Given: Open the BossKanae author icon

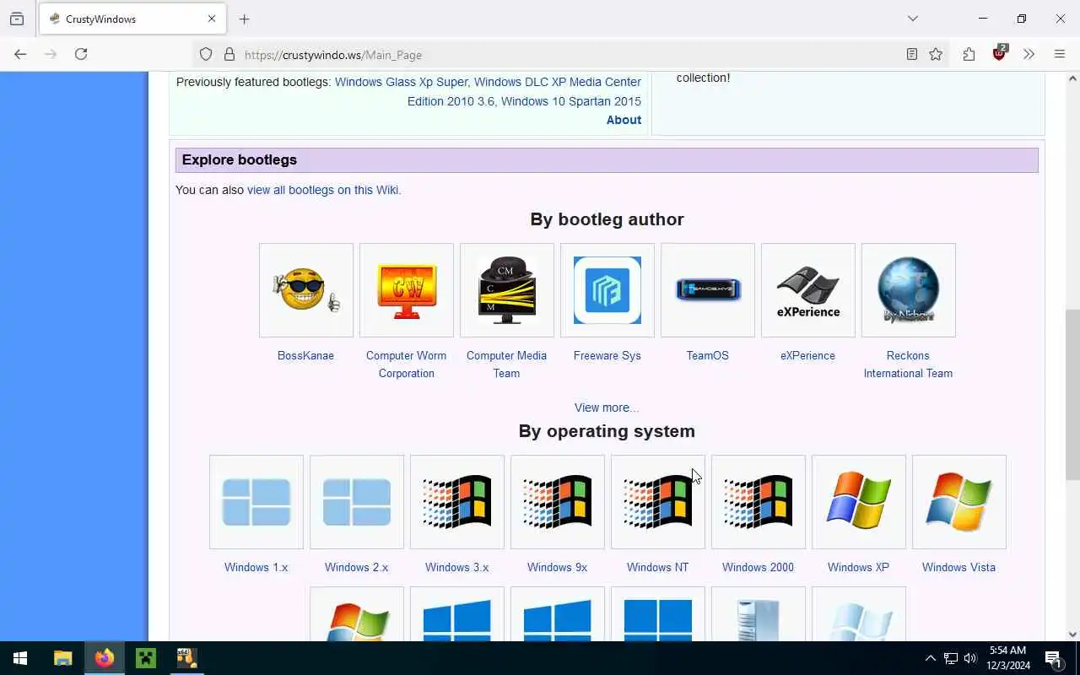Looking at the screenshot, I should pyautogui.click(x=306, y=290).
